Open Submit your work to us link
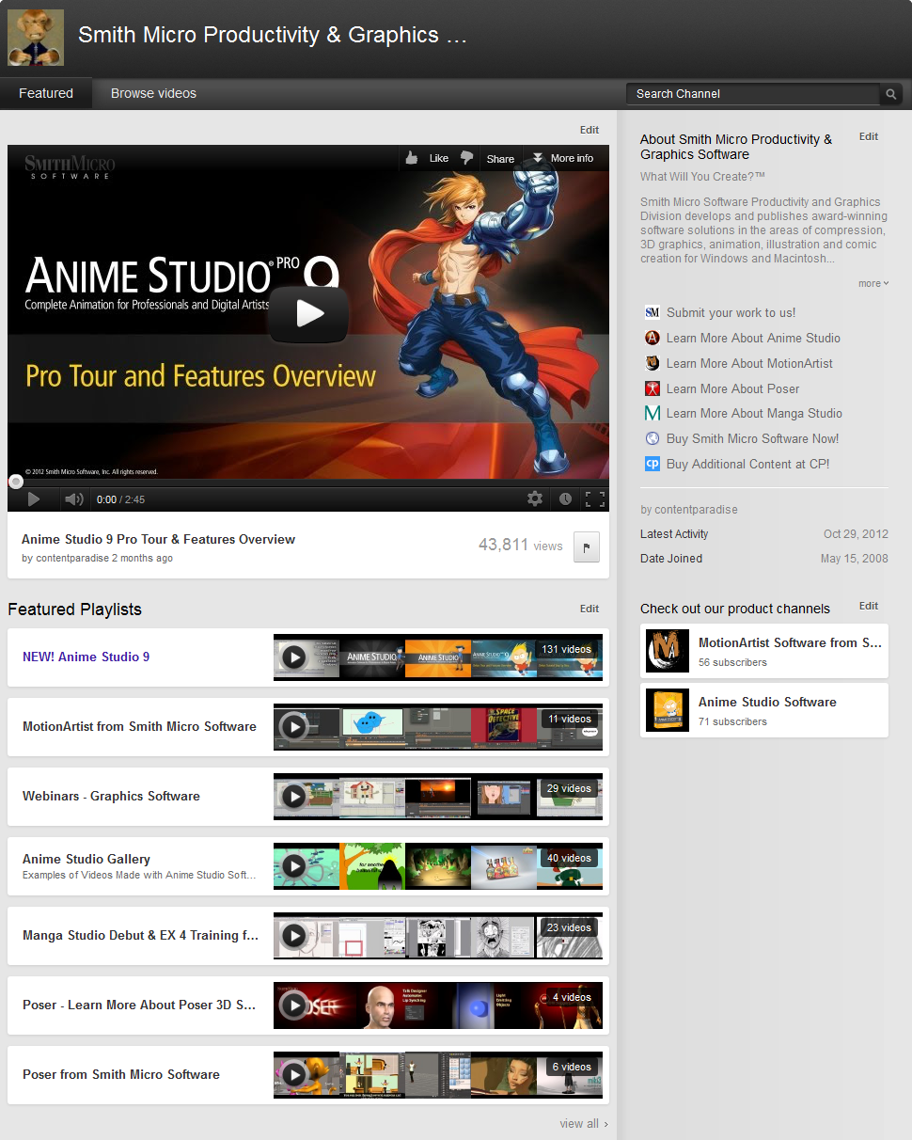The image size is (912, 1140). 731,312
